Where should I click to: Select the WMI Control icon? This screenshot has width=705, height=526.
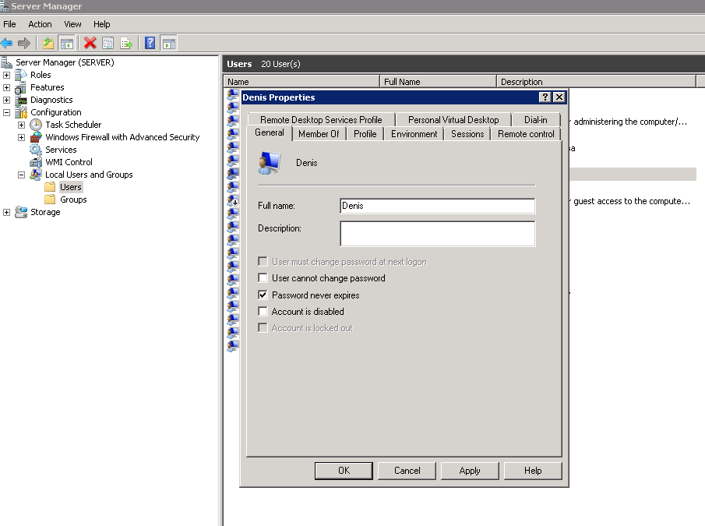pyautogui.click(x=36, y=162)
